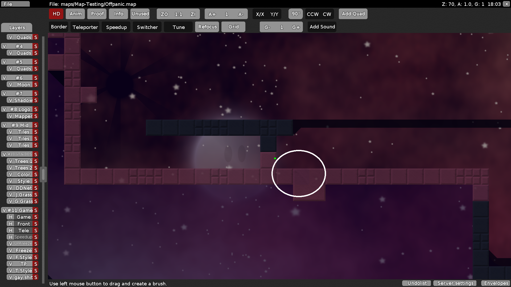Screen dimensions: 511x287
Task: Zoom in using the ZI button
Action: [x=192, y=14]
